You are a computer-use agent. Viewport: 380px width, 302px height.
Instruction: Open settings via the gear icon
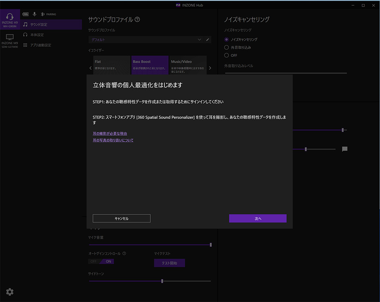(x=10, y=292)
